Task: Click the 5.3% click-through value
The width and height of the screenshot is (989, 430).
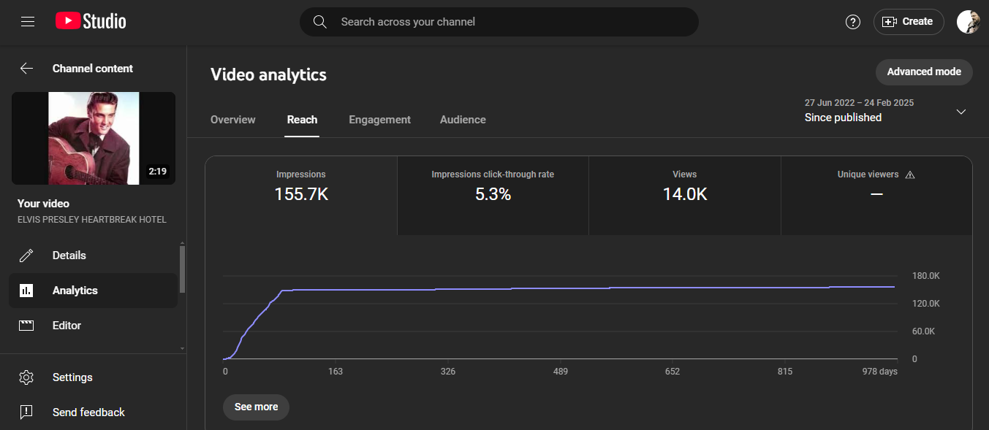Action: 493,194
